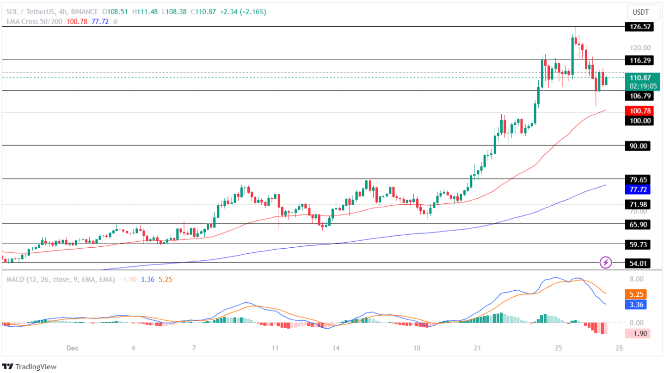Click the 18 date on time axis
Image resolution: width=664 pixels, height=373 pixels.
coord(417,348)
